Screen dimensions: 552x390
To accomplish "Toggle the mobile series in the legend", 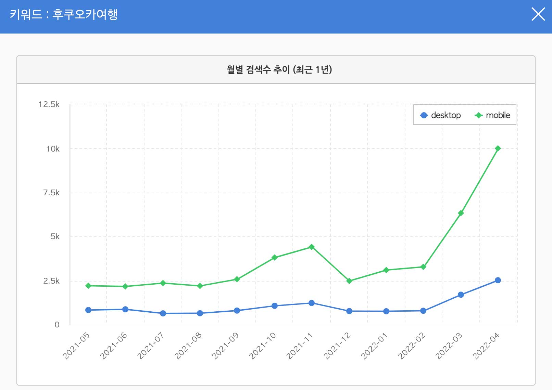I will [493, 115].
